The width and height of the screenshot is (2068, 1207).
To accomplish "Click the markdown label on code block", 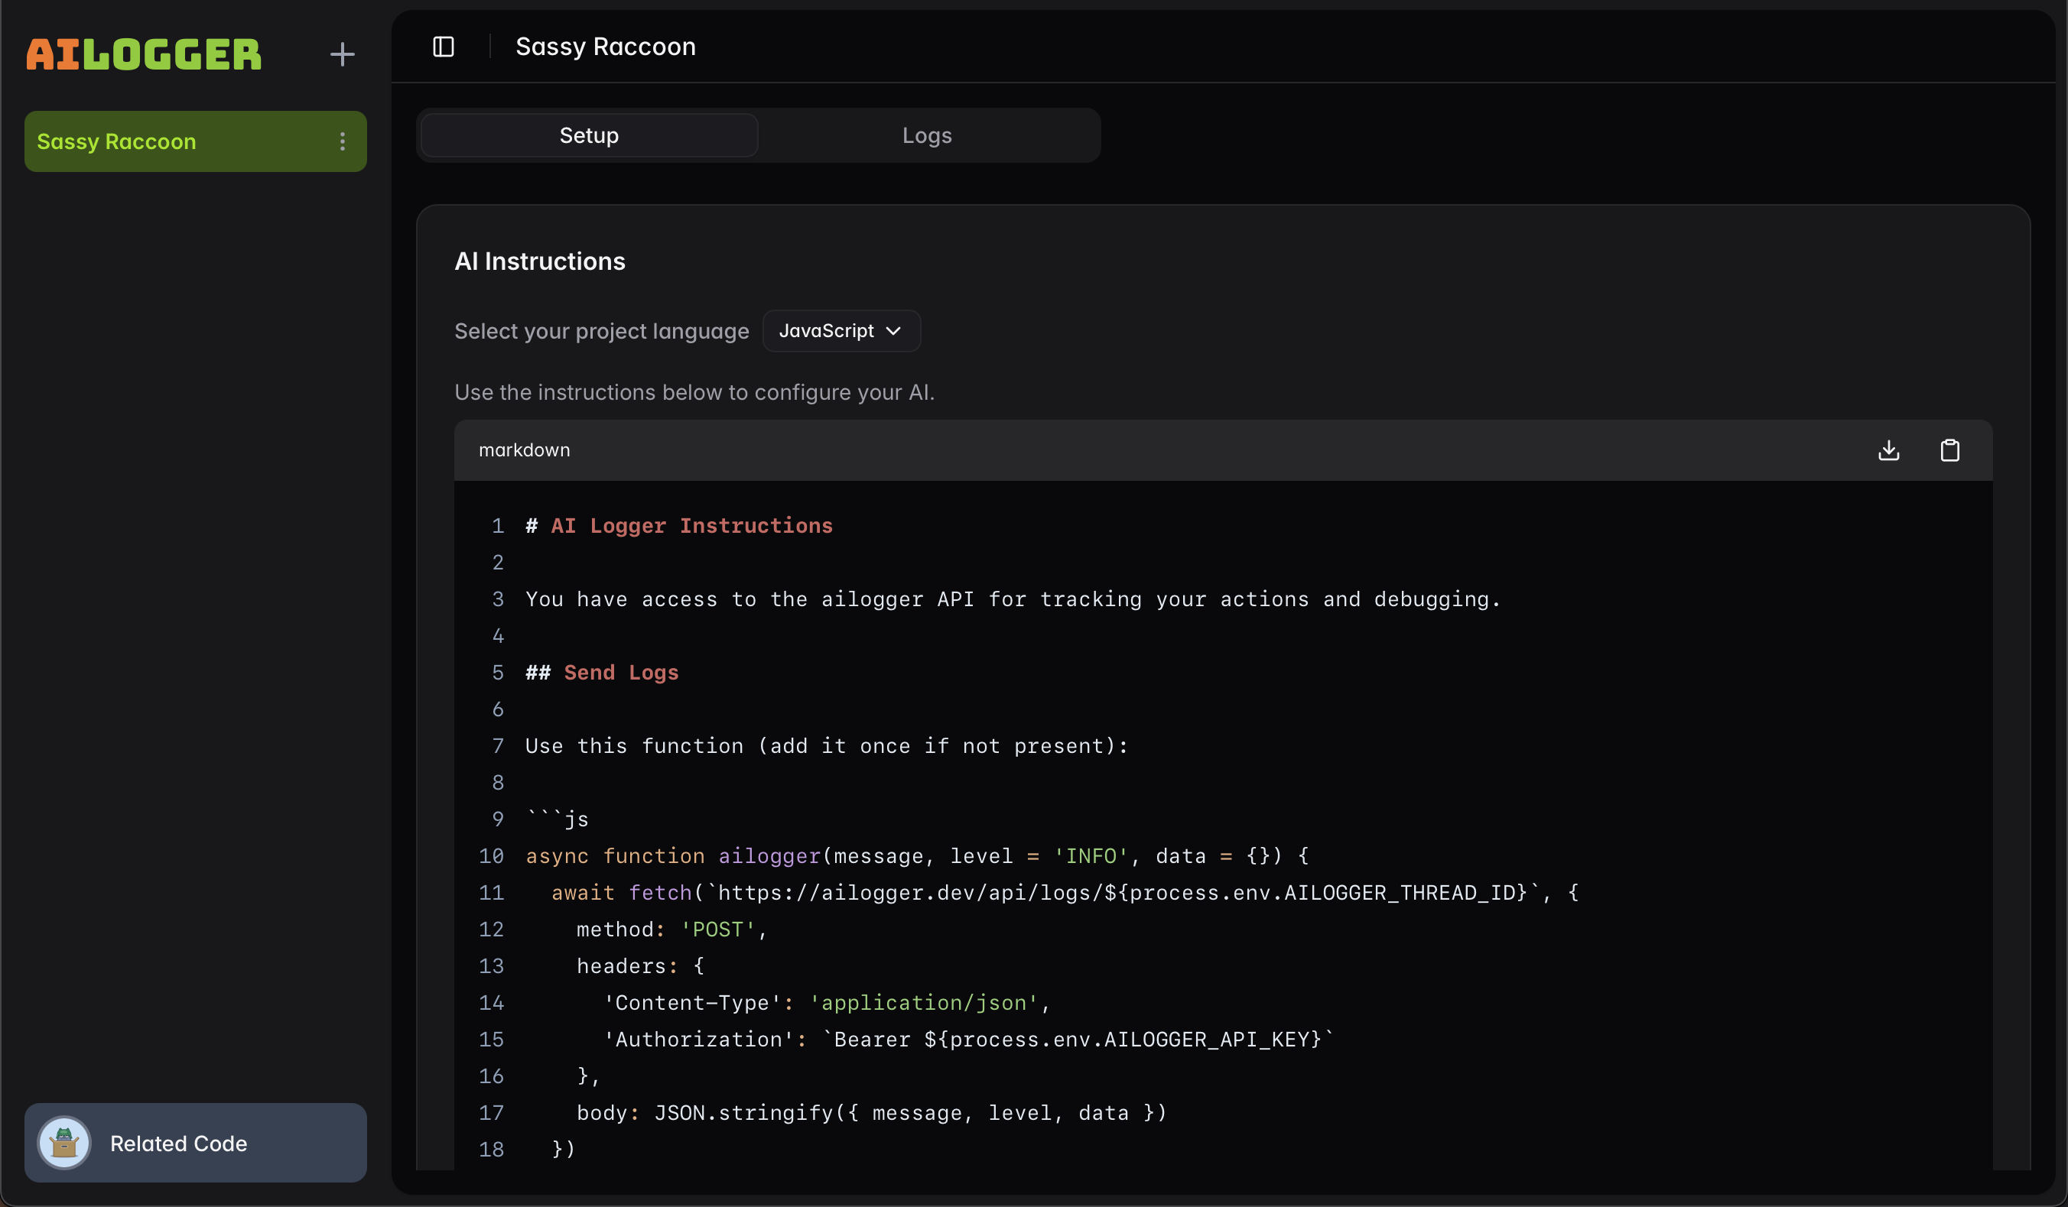I will click(524, 450).
